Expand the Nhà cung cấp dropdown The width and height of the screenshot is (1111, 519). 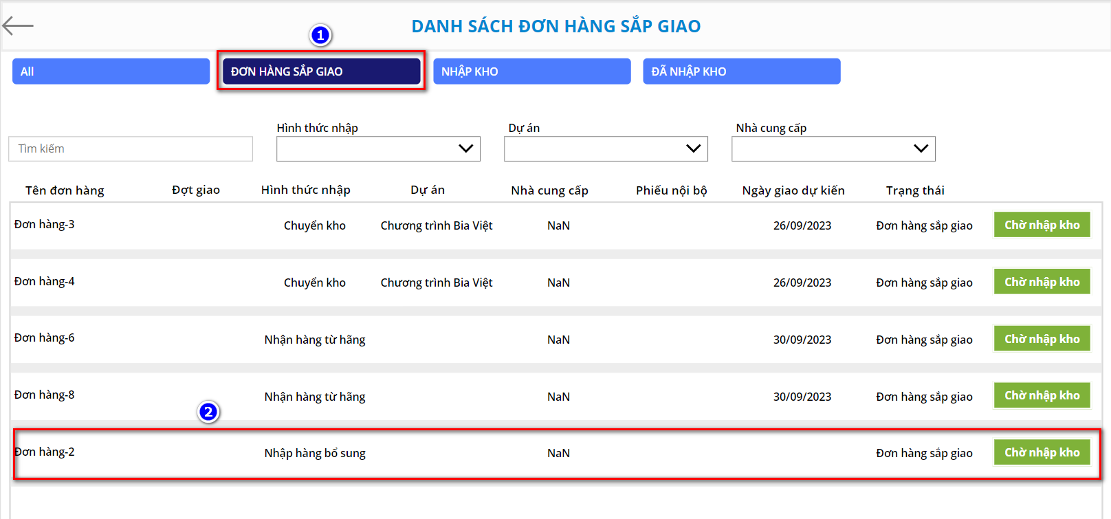point(833,149)
